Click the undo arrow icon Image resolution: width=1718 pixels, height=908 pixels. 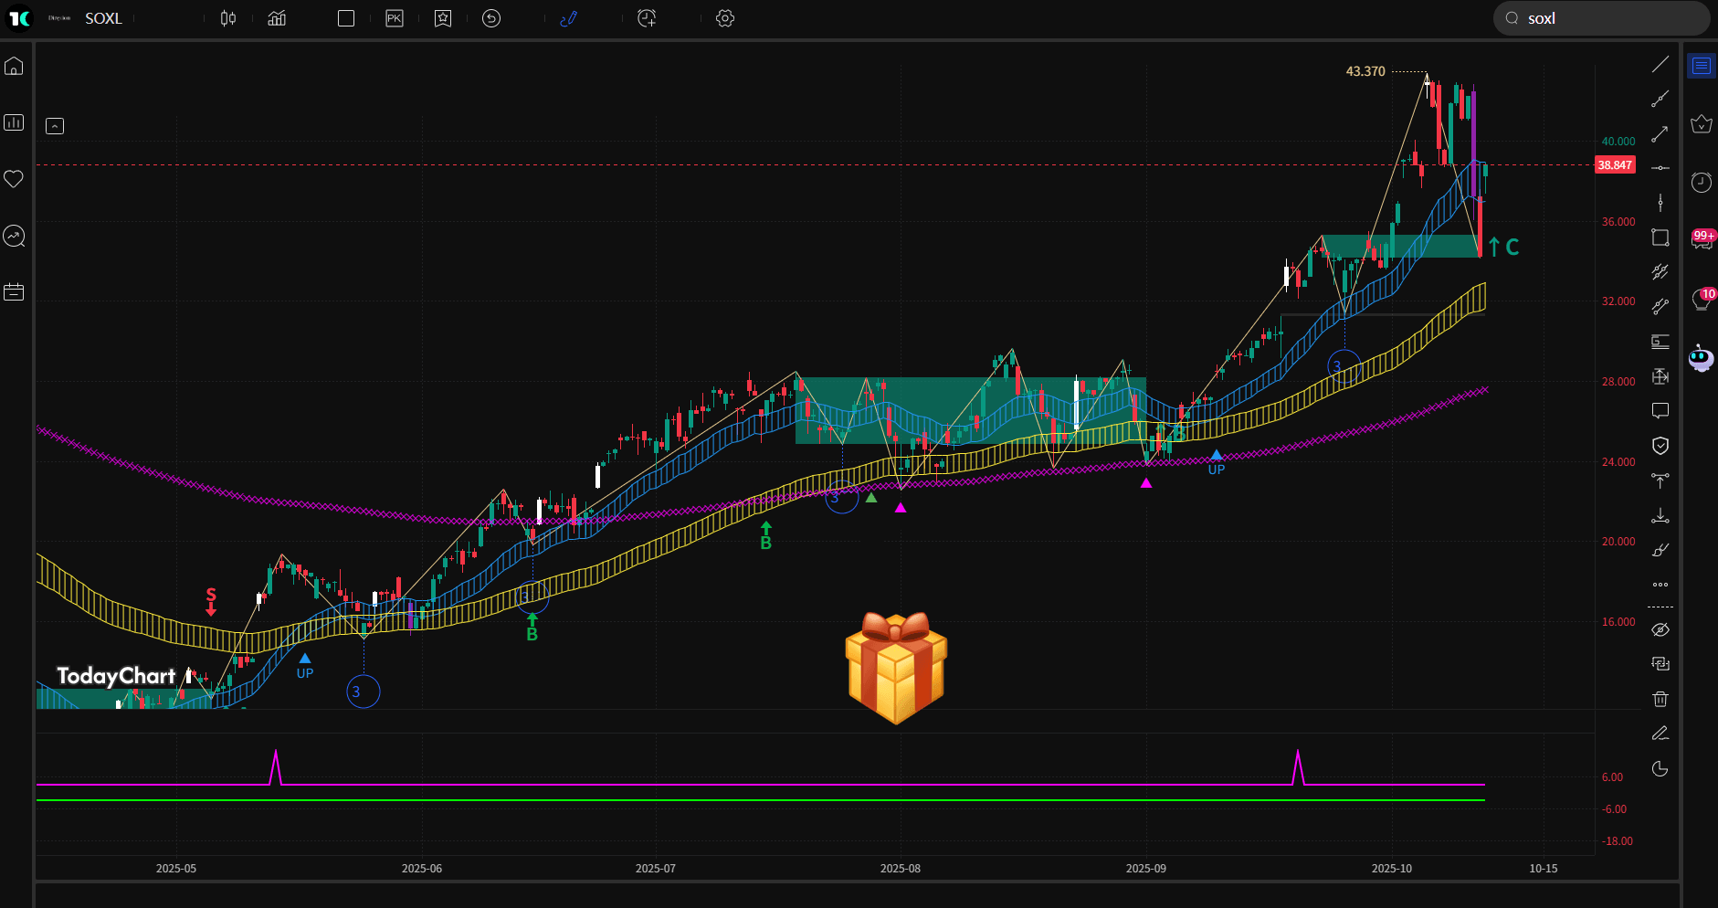click(491, 18)
